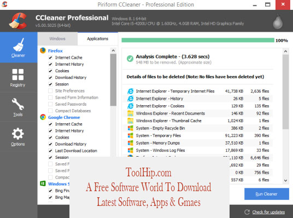Click folder icon for Thumbnail Cache row
Image resolution: width=293 pixels, height=218 pixels.
coord(130,121)
